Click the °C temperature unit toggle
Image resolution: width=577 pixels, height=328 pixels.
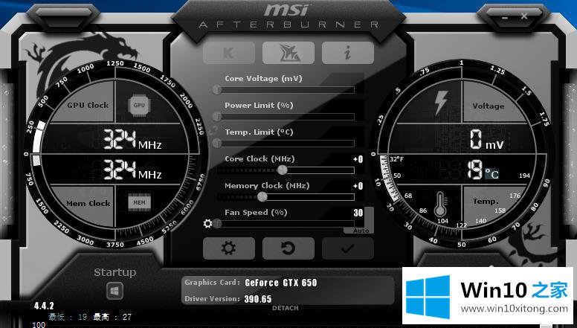coord(491,174)
